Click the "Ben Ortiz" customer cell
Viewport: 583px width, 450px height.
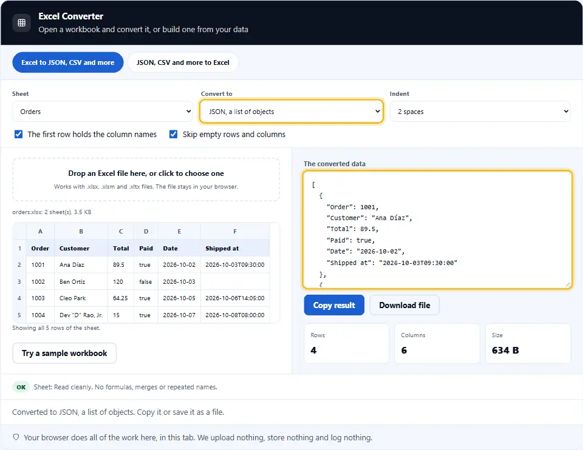81,282
